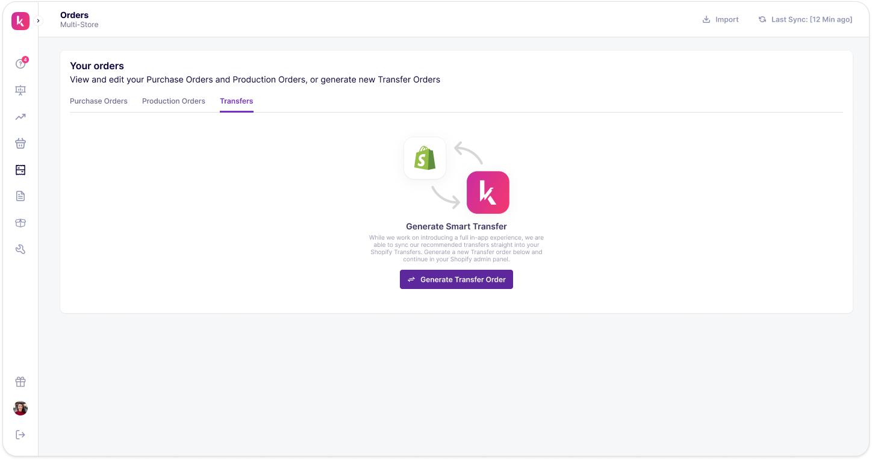Image resolution: width=872 pixels, height=460 pixels.
Task: Click the user avatar photo
Action: tap(20, 408)
